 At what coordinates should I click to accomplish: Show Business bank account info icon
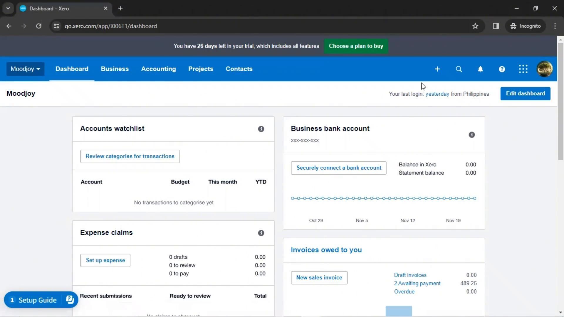[471, 135]
